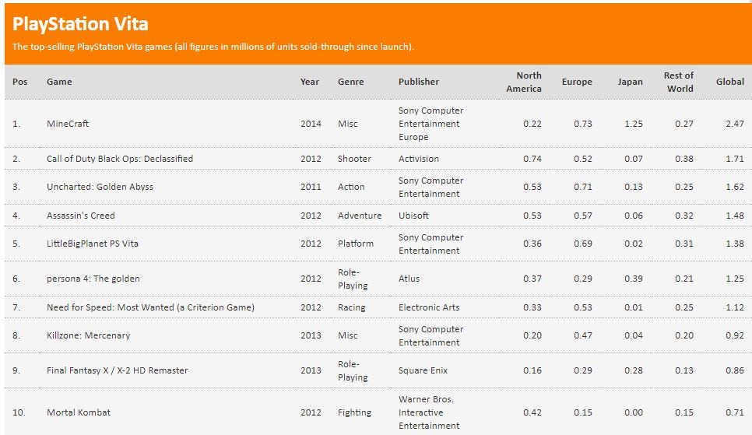752x435 pixels.
Task: Select the Mortal Kombat title
Action: tap(78, 412)
